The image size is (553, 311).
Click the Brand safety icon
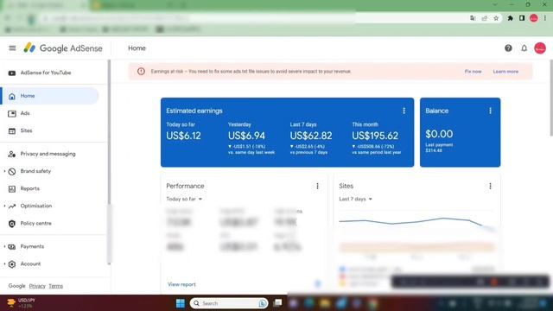tap(12, 171)
